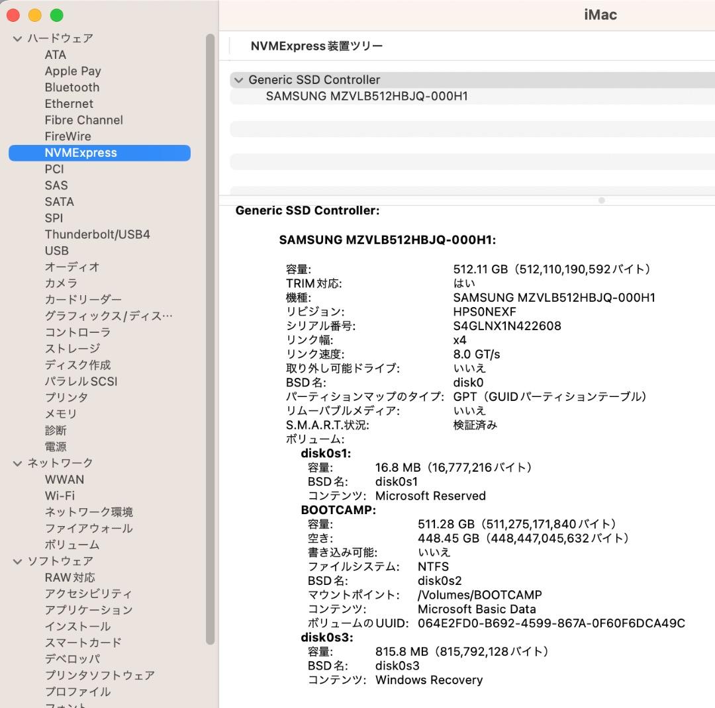Viewport: 715px width, 708px height.
Task: Open プリンタソフトウェア entry
Action: point(100,676)
